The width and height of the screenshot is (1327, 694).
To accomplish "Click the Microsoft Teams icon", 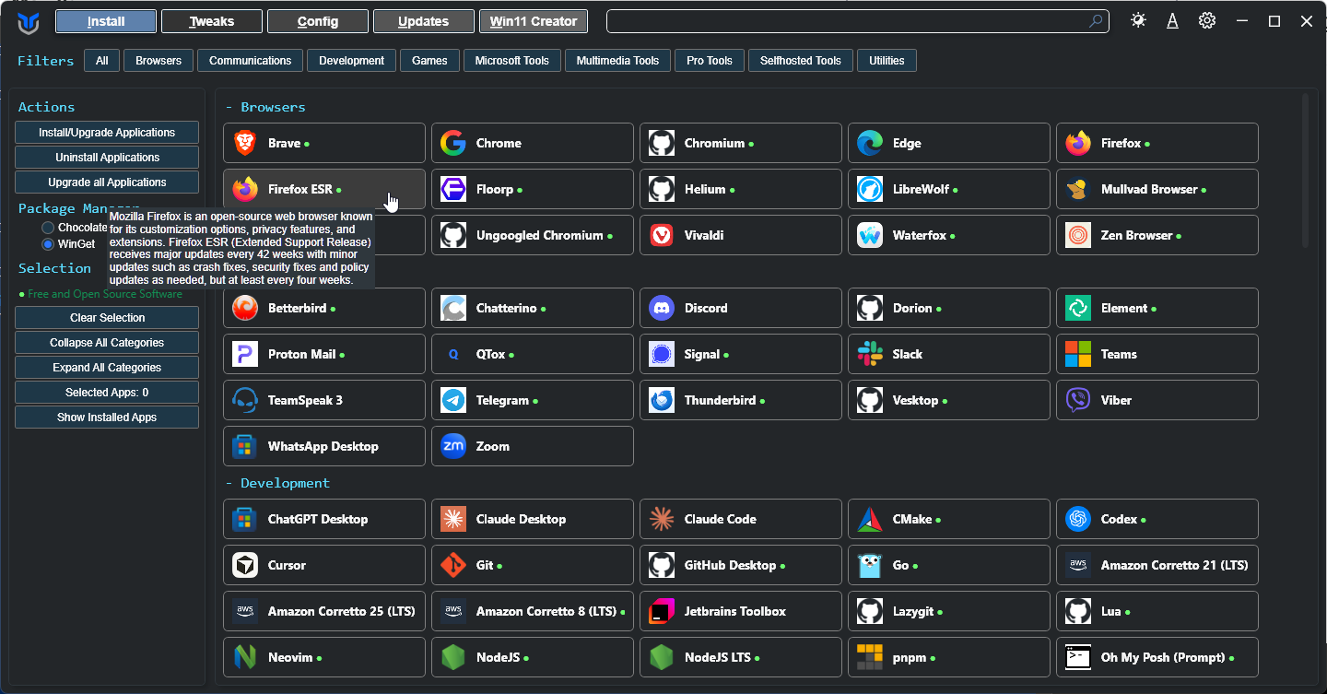I will 1078,354.
